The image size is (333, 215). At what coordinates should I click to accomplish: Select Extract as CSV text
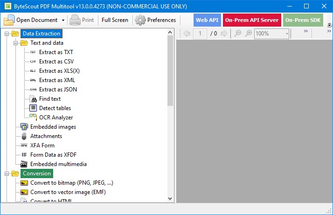point(56,62)
